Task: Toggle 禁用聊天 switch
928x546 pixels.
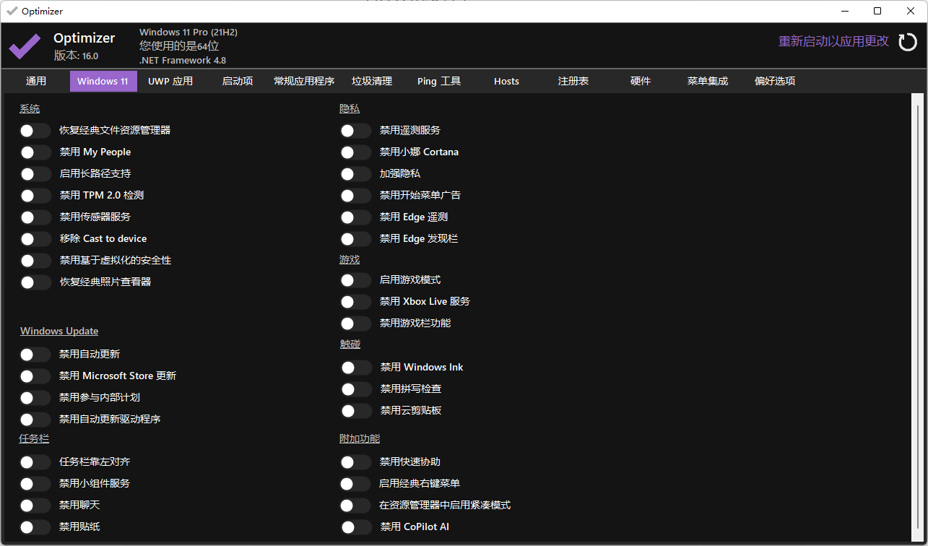Action: tap(35, 506)
